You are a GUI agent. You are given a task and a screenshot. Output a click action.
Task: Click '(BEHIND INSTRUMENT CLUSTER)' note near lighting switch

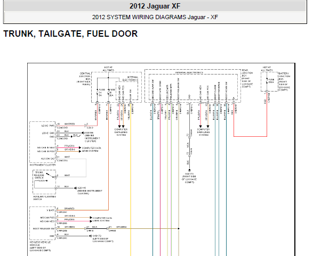click(x=90, y=192)
